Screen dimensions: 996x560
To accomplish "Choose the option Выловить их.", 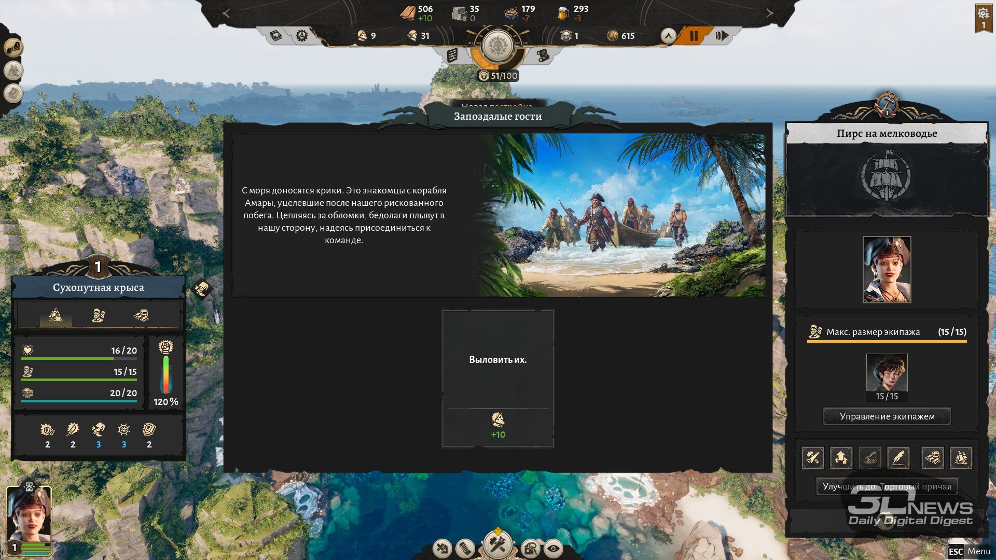I will coord(498,379).
